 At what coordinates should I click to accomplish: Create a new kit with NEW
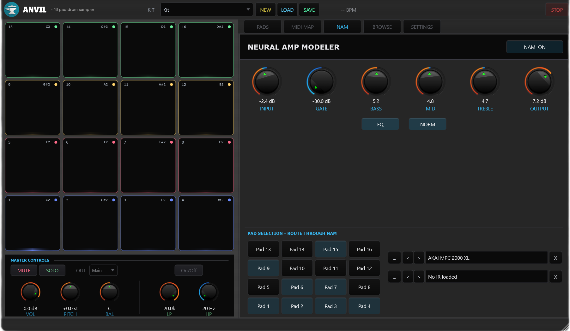pyautogui.click(x=265, y=10)
